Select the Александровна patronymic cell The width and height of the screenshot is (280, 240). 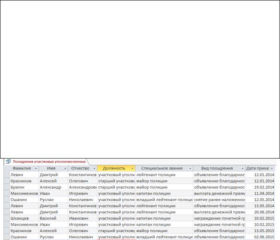(82, 187)
